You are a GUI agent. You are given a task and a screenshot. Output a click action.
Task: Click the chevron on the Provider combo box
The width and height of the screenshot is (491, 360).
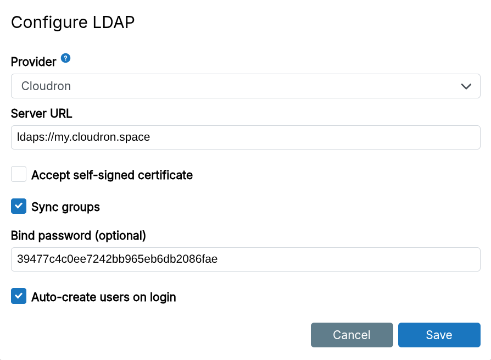click(x=466, y=86)
